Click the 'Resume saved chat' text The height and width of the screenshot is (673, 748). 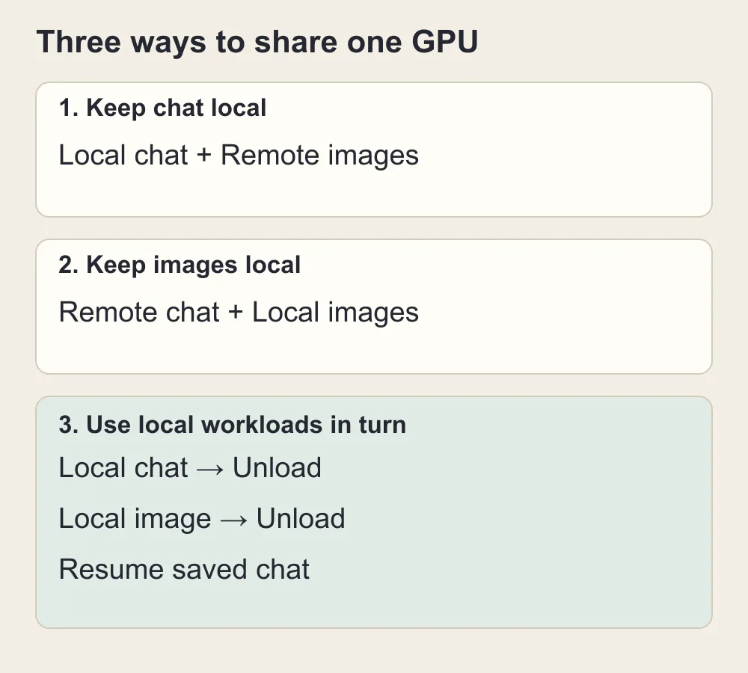(184, 570)
